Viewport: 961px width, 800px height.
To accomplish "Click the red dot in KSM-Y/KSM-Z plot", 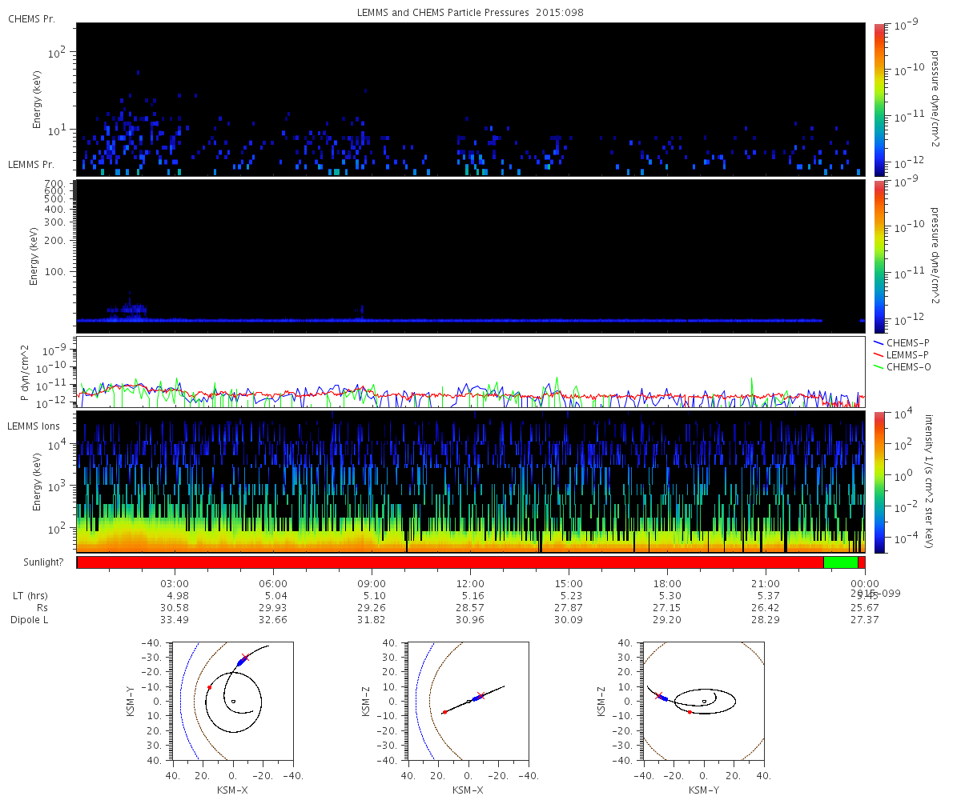I will coord(690,712).
